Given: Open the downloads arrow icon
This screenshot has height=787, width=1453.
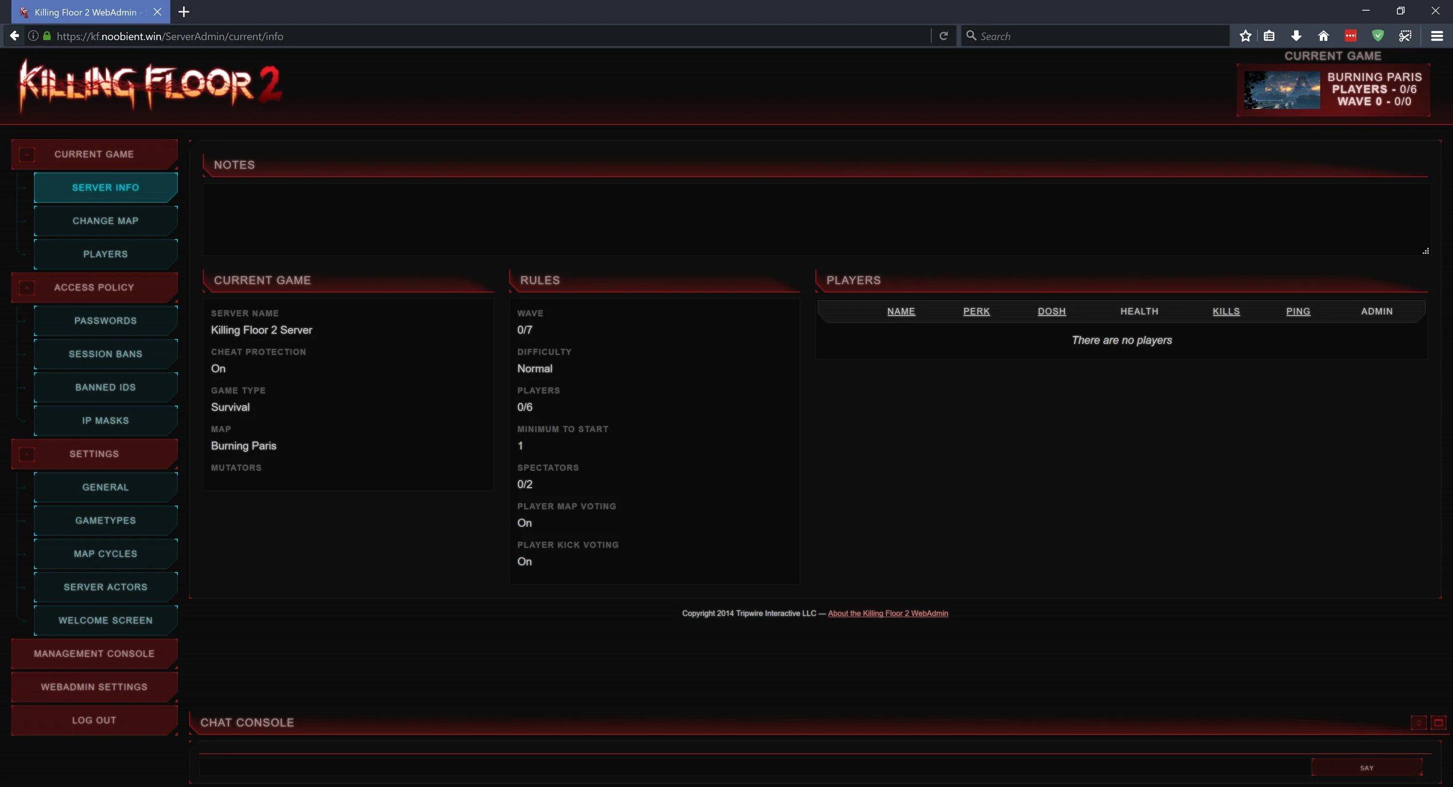Looking at the screenshot, I should (1296, 36).
